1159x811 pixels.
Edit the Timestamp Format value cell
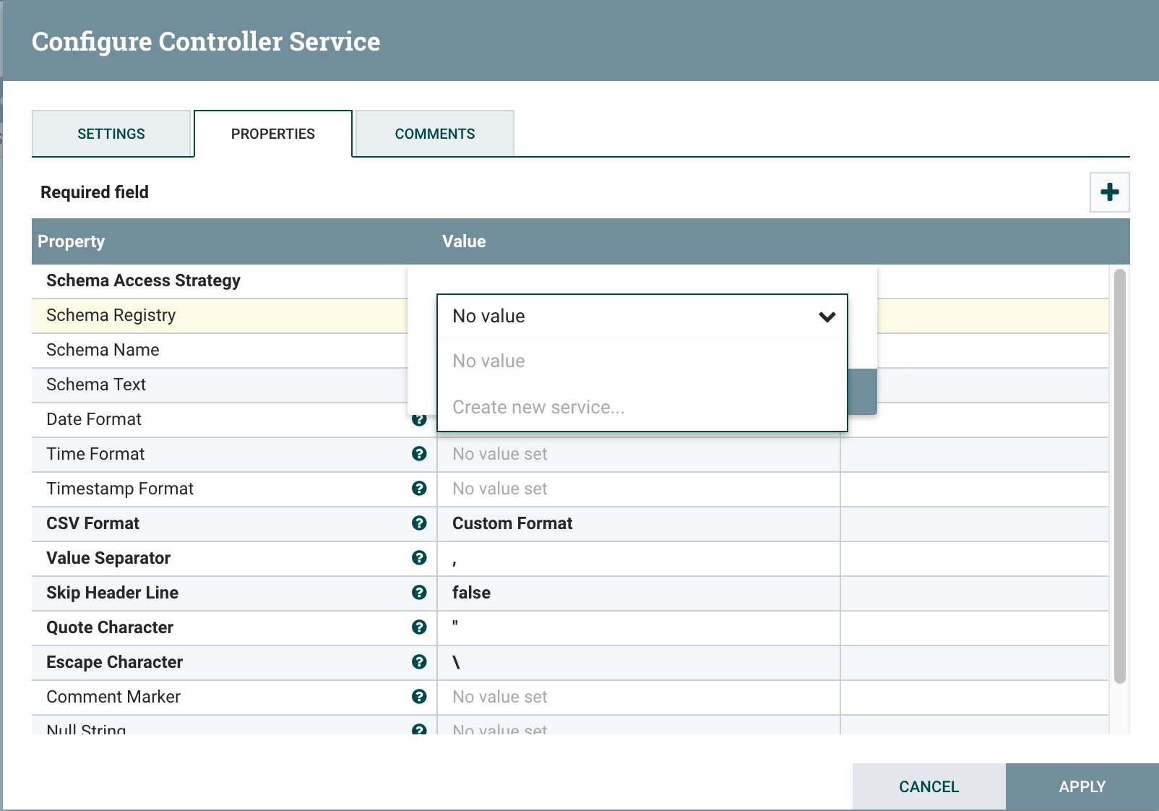pos(639,489)
